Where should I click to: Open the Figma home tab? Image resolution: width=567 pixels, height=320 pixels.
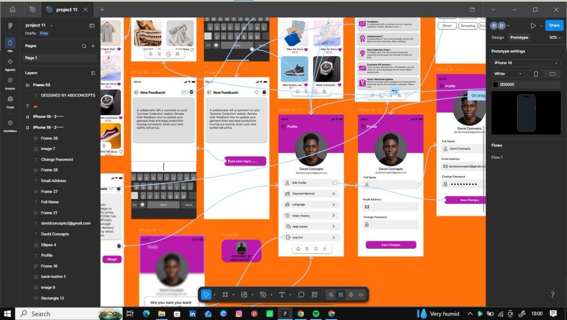[x=12, y=9]
